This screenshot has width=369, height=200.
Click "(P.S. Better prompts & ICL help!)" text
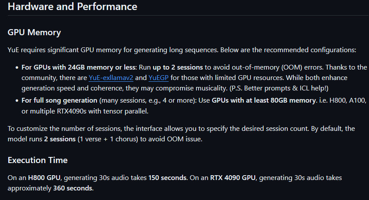click(x=279, y=88)
